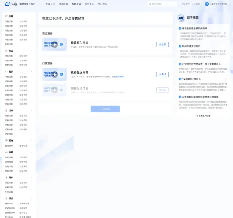Open the 已完成支付方式设置 help article

tap(201, 64)
